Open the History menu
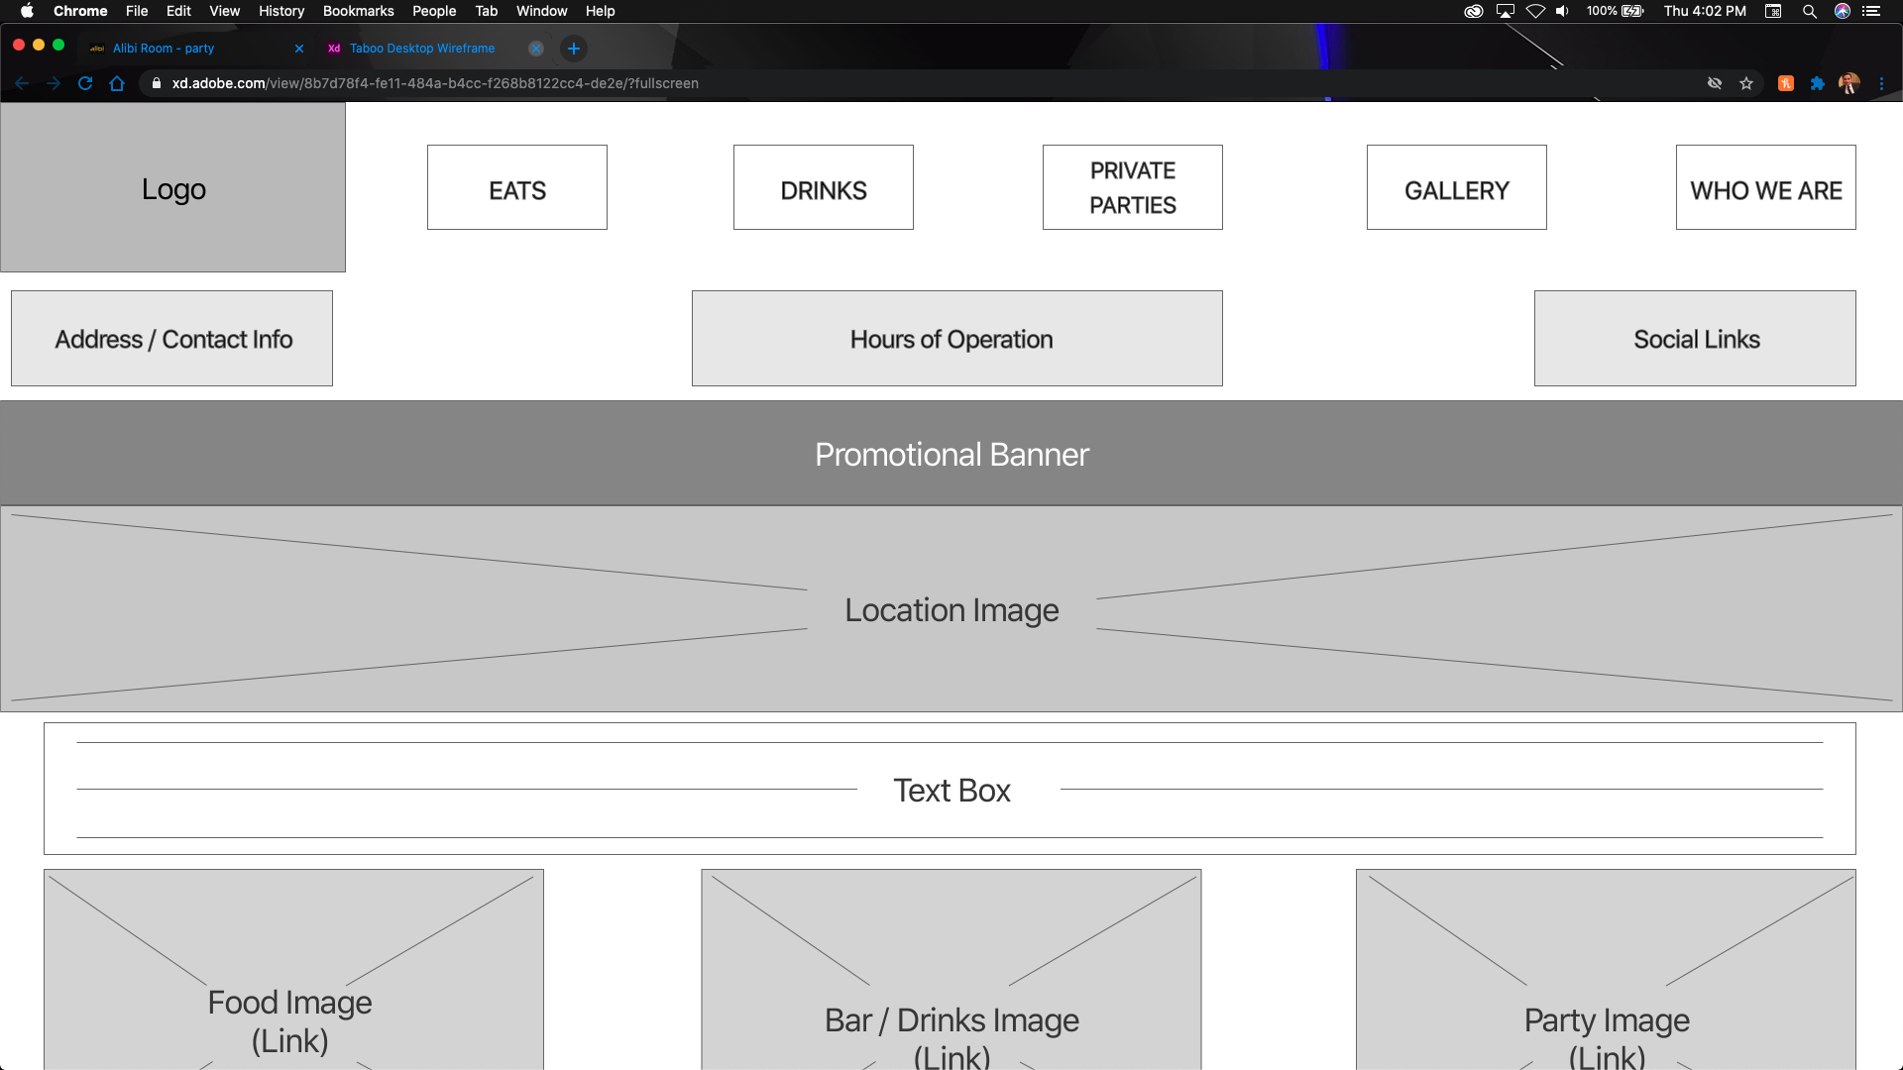The width and height of the screenshot is (1903, 1070). point(281,11)
